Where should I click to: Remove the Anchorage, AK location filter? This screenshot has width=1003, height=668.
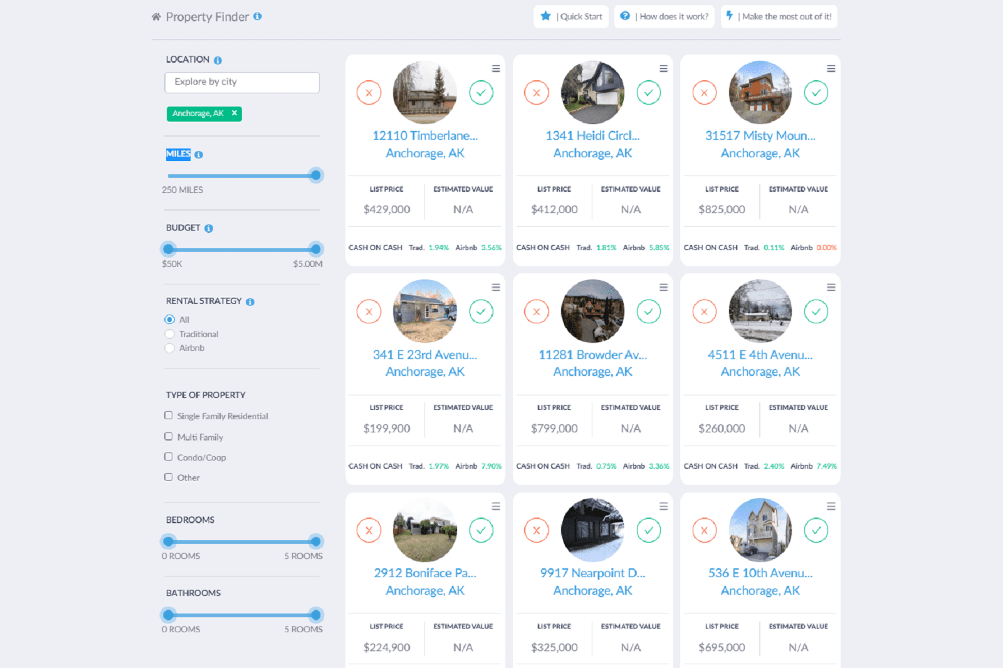tap(233, 113)
